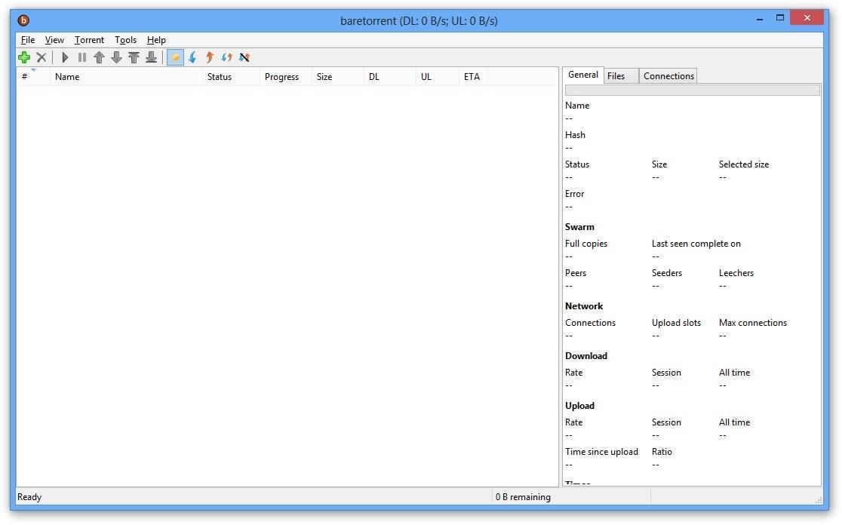842x525 pixels.
Task: Toggle the highlighted yellow filter icon
Action: point(175,57)
